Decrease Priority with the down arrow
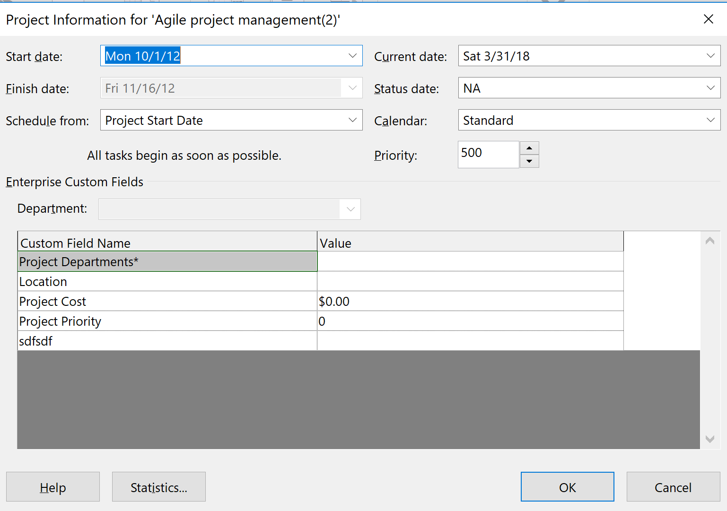Screen dimensions: 727x511 coord(529,161)
